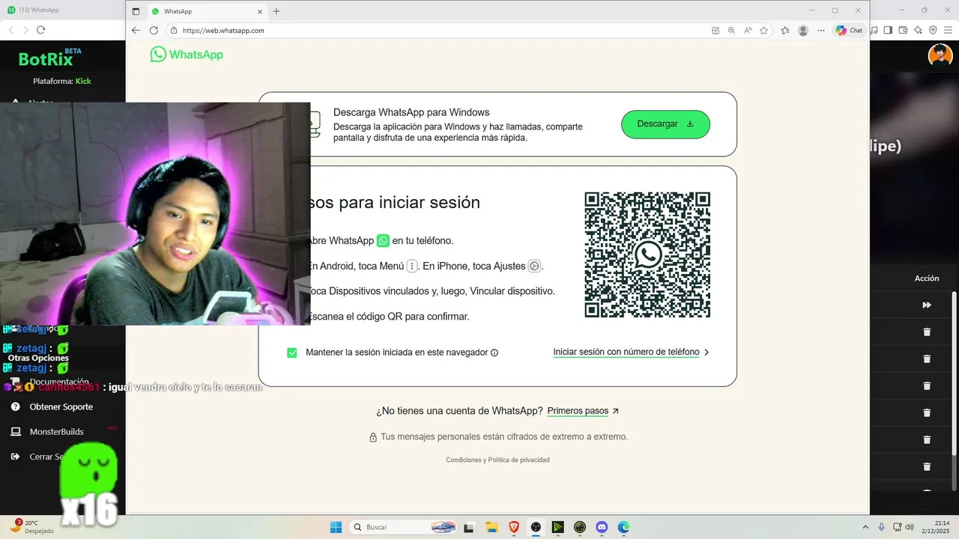Screen dimensions: 959x539
Task: Show hidden system tray icons
Action: coord(865,527)
